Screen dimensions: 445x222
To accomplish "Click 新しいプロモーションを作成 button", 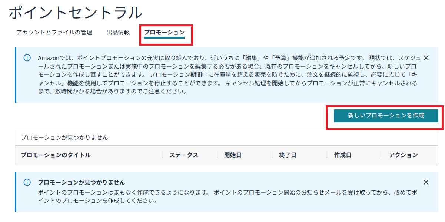I will [386, 116].
